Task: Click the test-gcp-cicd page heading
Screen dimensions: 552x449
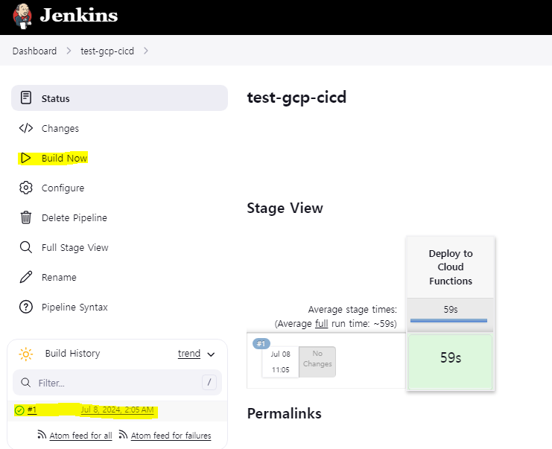Action: [296, 98]
